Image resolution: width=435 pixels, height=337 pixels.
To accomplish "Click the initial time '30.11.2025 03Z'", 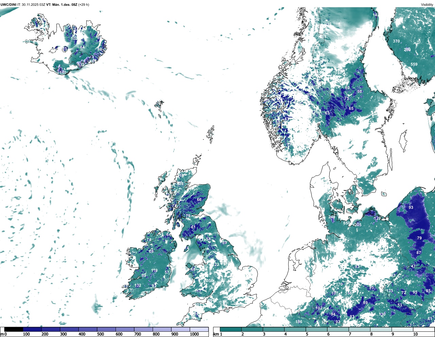I will [x=33, y=5].
